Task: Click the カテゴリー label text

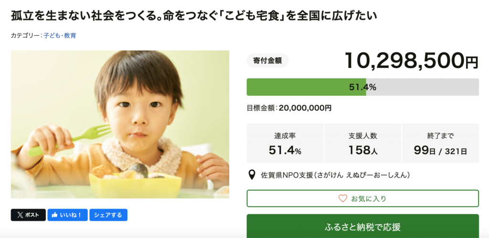Action: pyautogui.click(x=25, y=35)
